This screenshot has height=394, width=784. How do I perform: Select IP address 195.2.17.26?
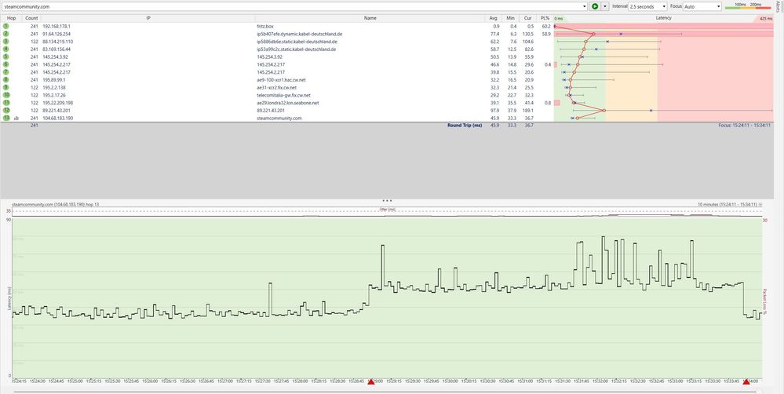coord(54,95)
